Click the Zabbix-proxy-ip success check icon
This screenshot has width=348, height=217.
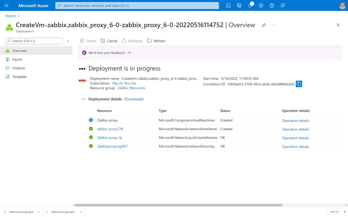click(91, 137)
